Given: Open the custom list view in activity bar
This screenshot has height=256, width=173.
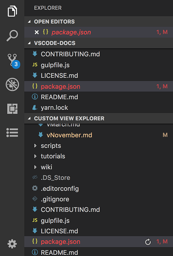Looking at the screenshot, I should click(x=12, y=132).
